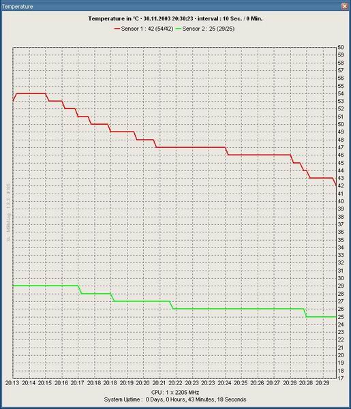Click the 50 value on temperature axis
351x409 pixels.
(341, 124)
